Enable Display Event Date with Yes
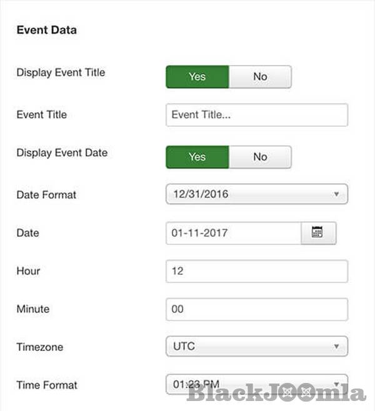This screenshot has height=411, width=375. (197, 157)
